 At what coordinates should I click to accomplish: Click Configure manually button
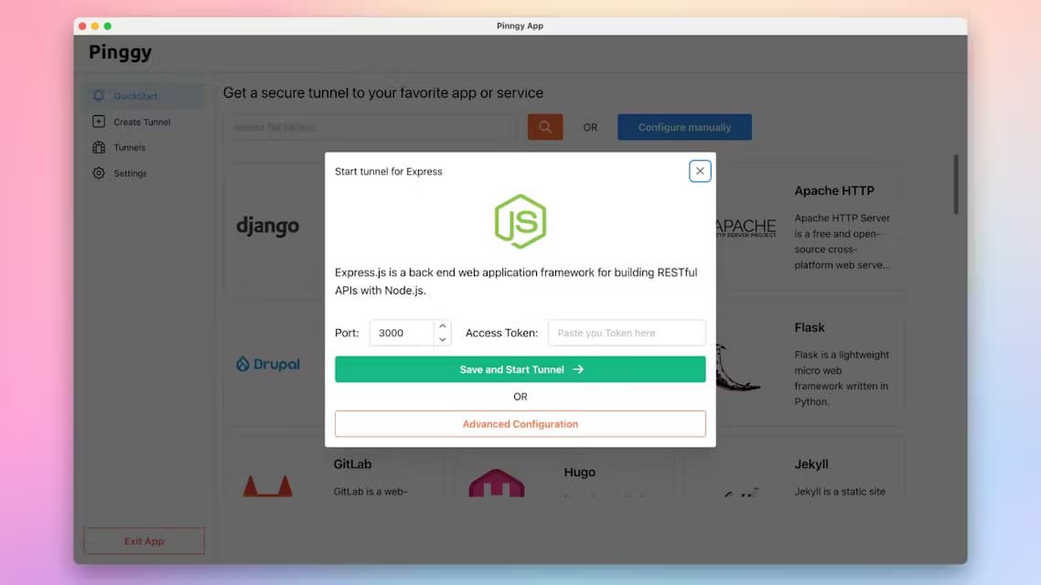(x=684, y=127)
